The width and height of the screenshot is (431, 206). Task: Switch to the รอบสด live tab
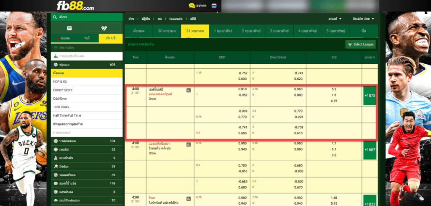tap(63, 38)
